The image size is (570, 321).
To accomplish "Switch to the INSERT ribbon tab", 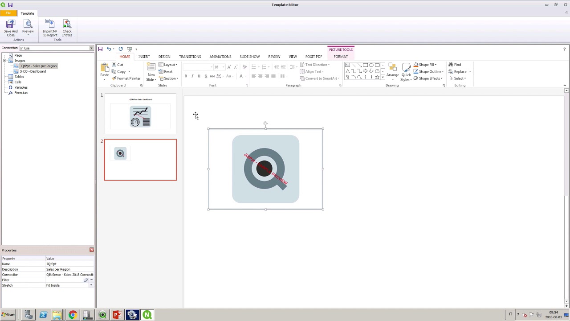I will pos(144,57).
